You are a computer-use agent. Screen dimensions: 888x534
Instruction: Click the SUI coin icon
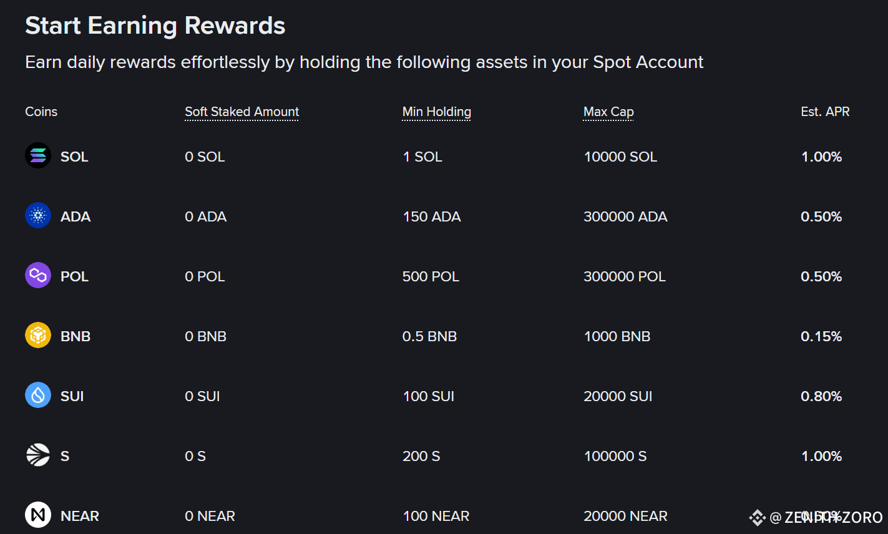coord(38,396)
